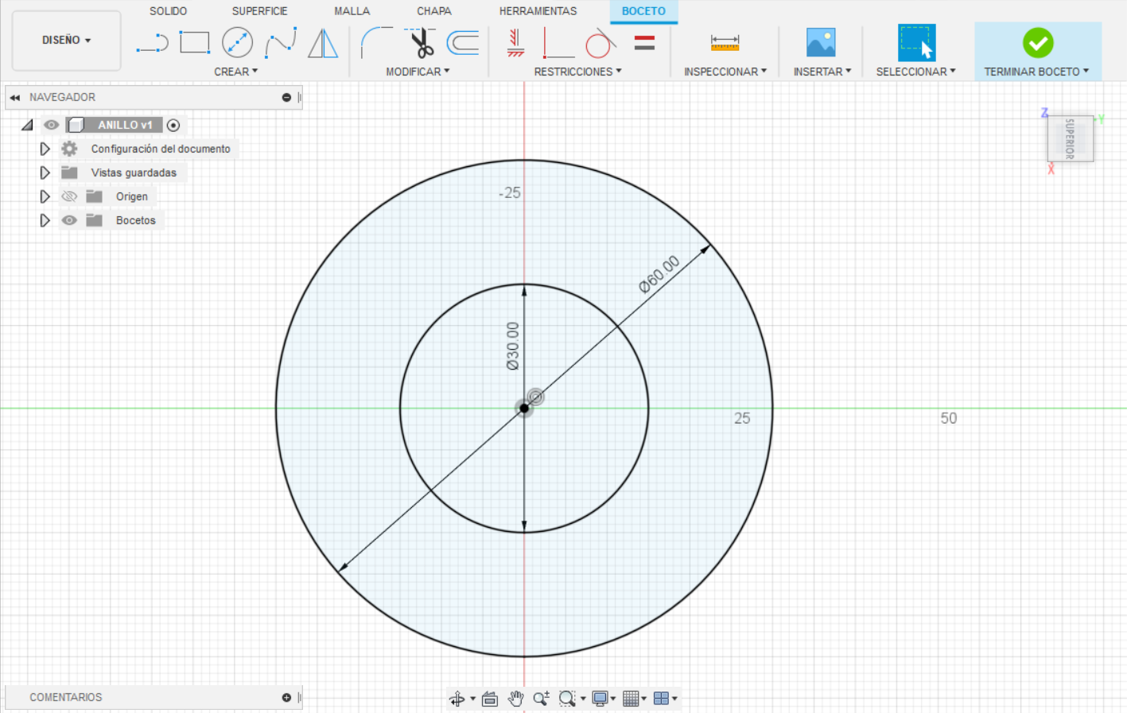This screenshot has width=1127, height=713.
Task: Collapse the ANILLO v1 root node
Action: [27, 125]
